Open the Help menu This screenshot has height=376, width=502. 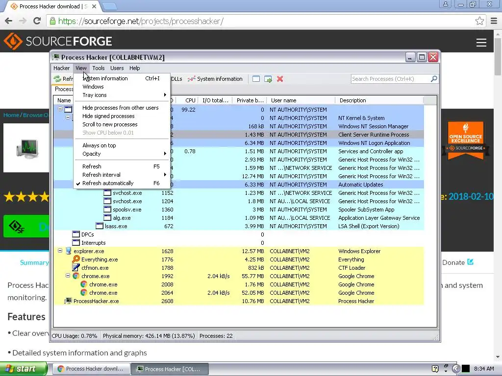[134, 68]
